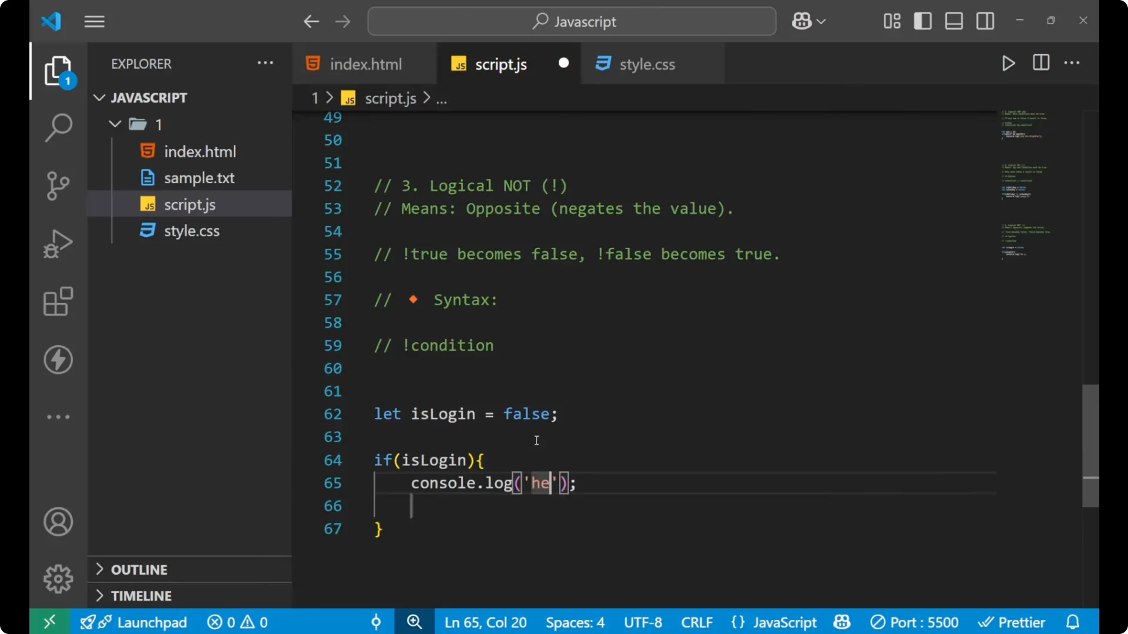This screenshot has width=1128, height=634.
Task: Open the Run and Debug view
Action: coord(58,243)
